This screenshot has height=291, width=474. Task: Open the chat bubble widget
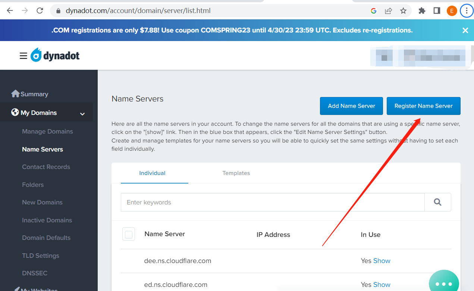pyautogui.click(x=444, y=284)
